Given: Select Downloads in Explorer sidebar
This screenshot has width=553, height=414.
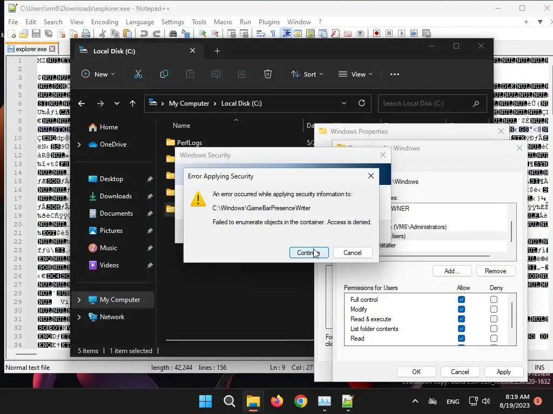Looking at the screenshot, I should point(115,196).
